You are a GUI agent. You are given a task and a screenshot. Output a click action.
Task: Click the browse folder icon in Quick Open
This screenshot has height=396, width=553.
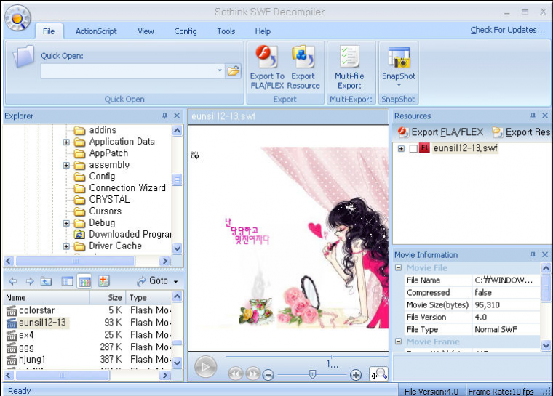point(233,71)
